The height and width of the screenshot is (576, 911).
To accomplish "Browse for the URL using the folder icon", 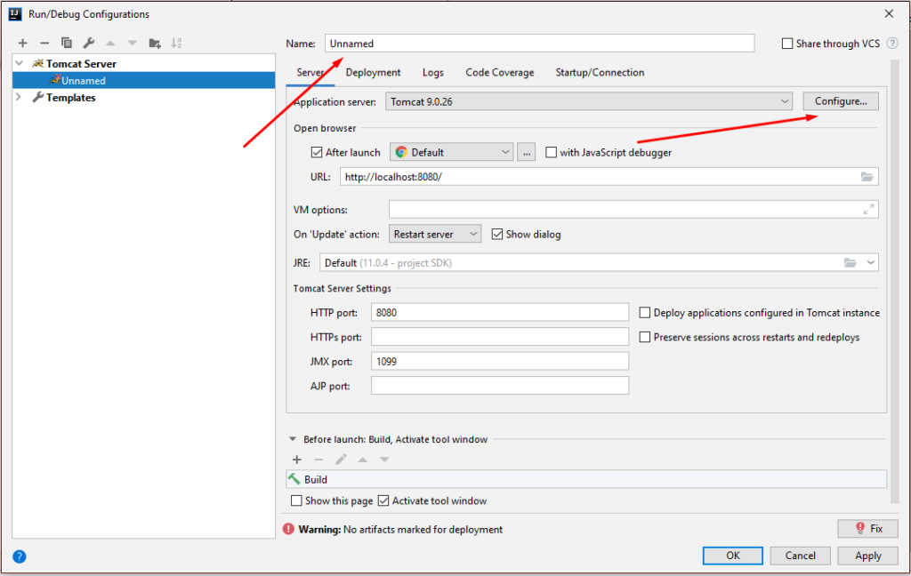I will tap(867, 177).
